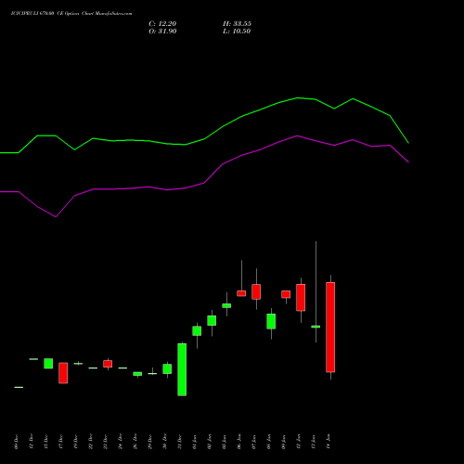Viewport: 464px width, 464px height.
Task: Select the red 23 Dec candle
Action: 108,364
